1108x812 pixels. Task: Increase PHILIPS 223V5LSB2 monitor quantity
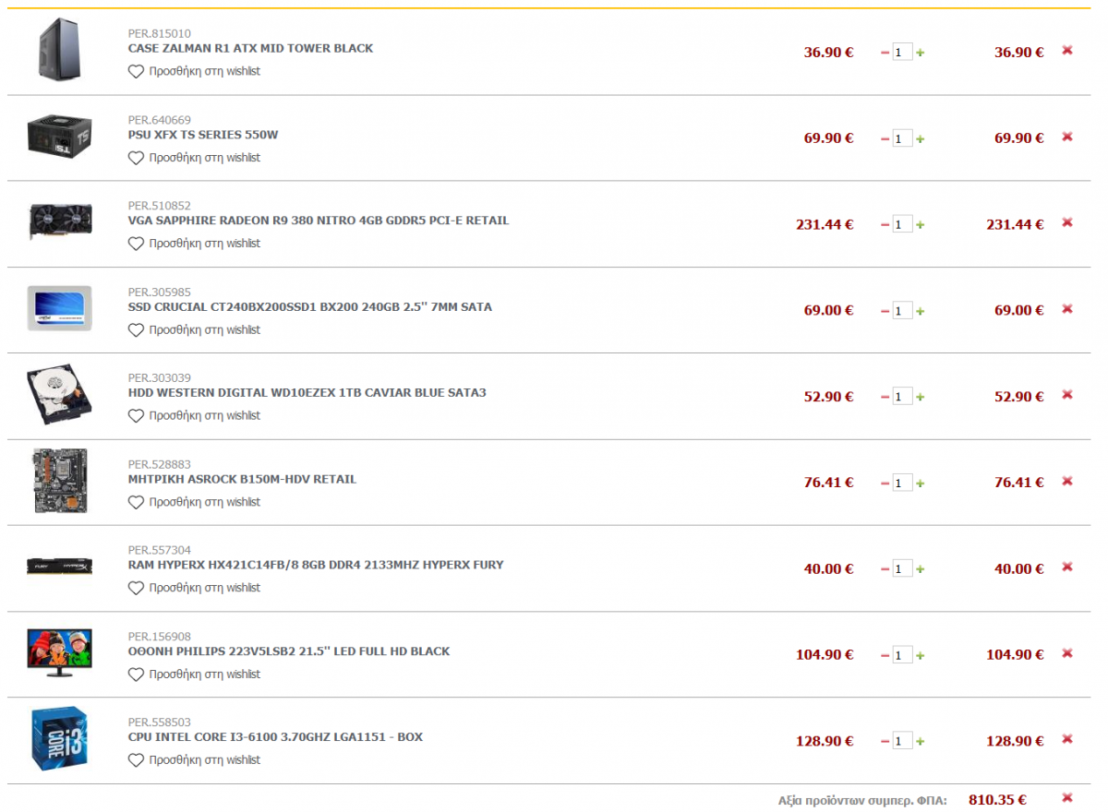920,655
